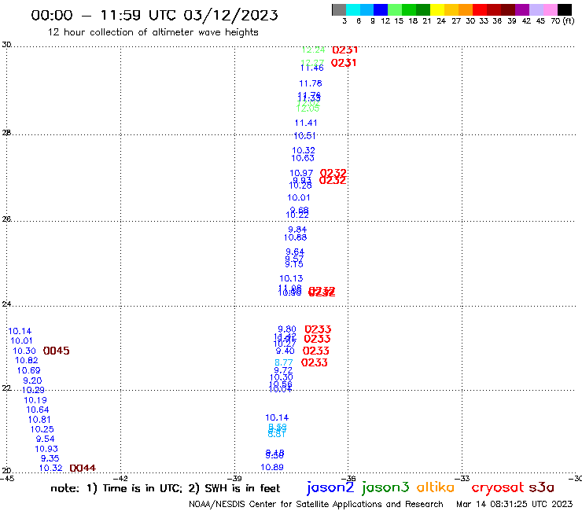Screen dimensions: 582x511
Task: Click the jason2 satellite legend label
Action: (x=330, y=487)
